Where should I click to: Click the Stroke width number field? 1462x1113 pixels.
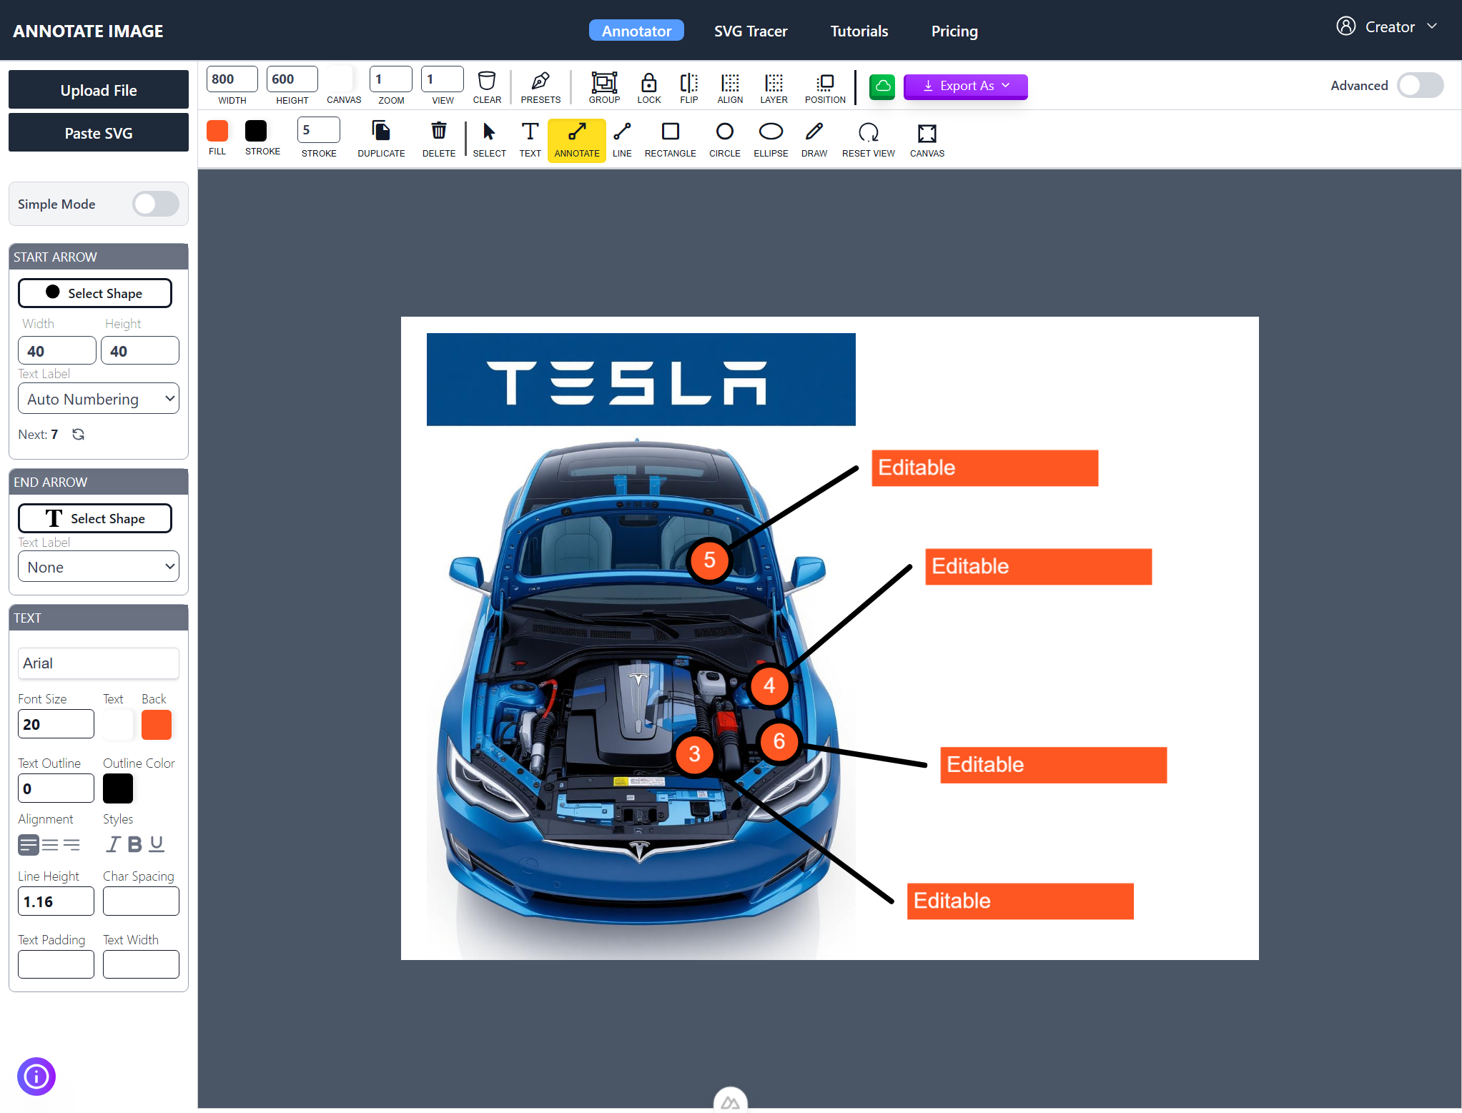point(319,130)
